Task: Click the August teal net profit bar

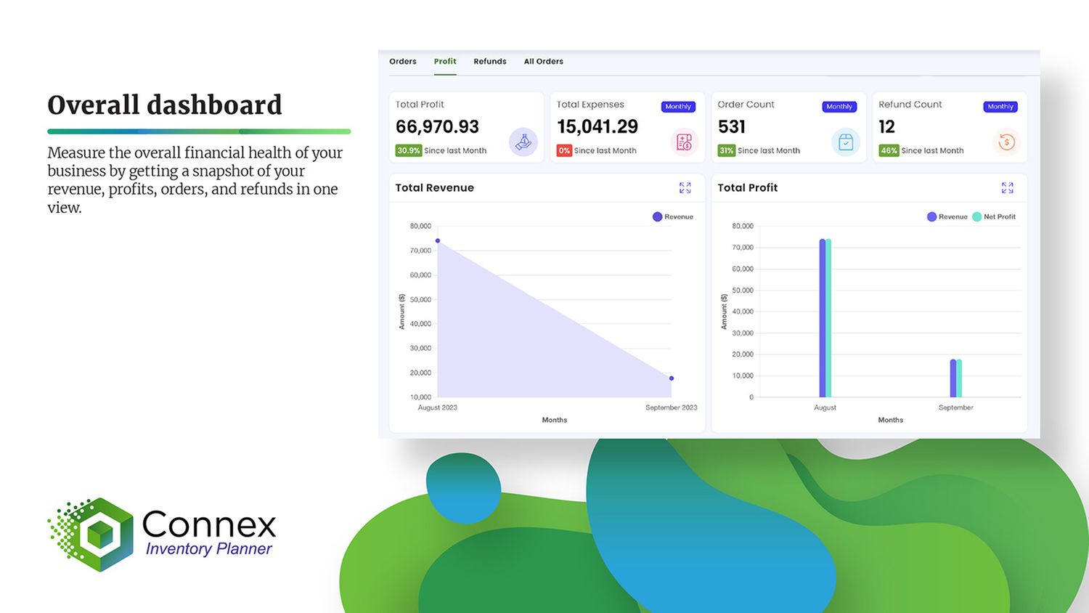Action: (828, 318)
